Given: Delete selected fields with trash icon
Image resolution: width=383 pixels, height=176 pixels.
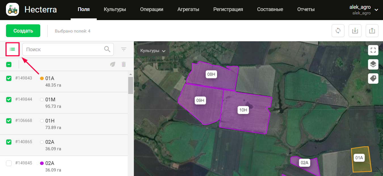Looking at the screenshot, I should [x=124, y=64].
